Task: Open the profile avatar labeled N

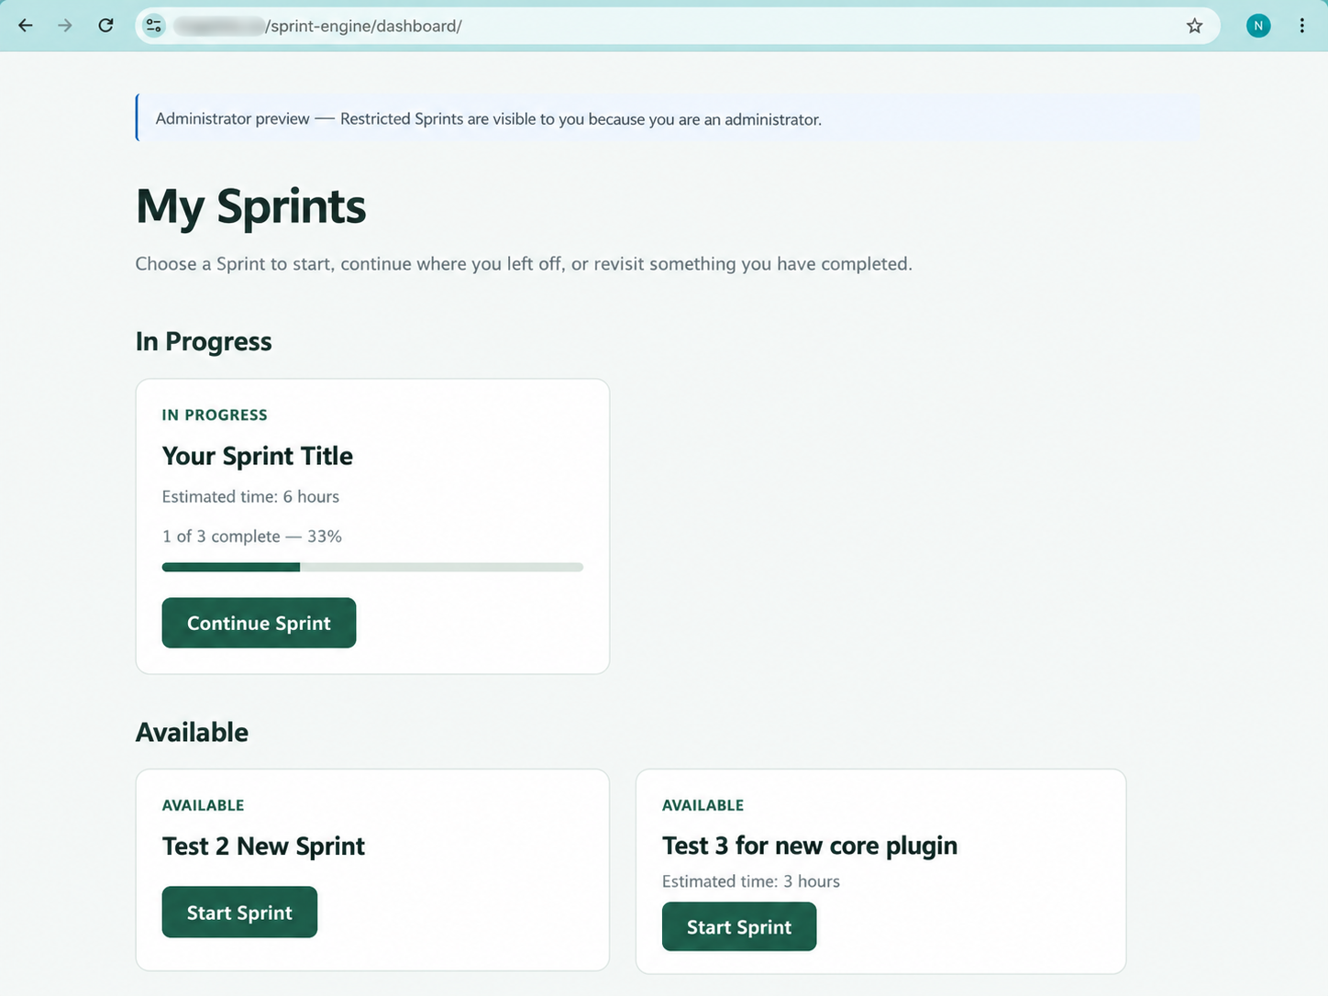Action: (1258, 26)
